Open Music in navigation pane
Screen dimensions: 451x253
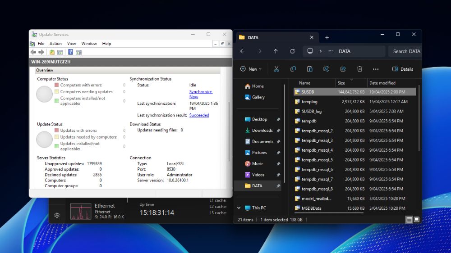click(x=258, y=164)
